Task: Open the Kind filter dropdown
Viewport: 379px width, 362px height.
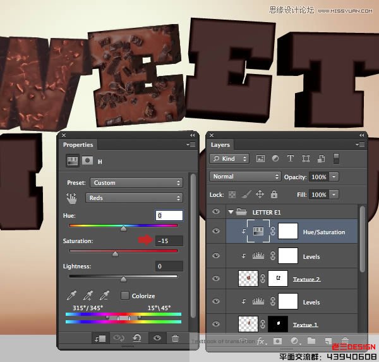Action: 229,159
